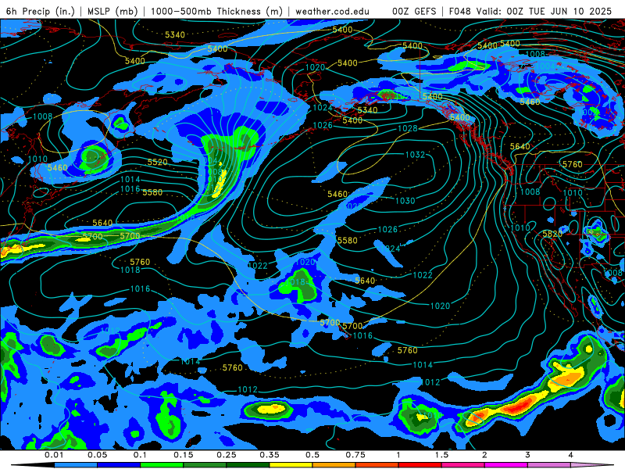Click the 'F048 Valid: 00Z TUE JUN 10 2025' text
625x469 pixels.
pyautogui.click(x=530, y=11)
